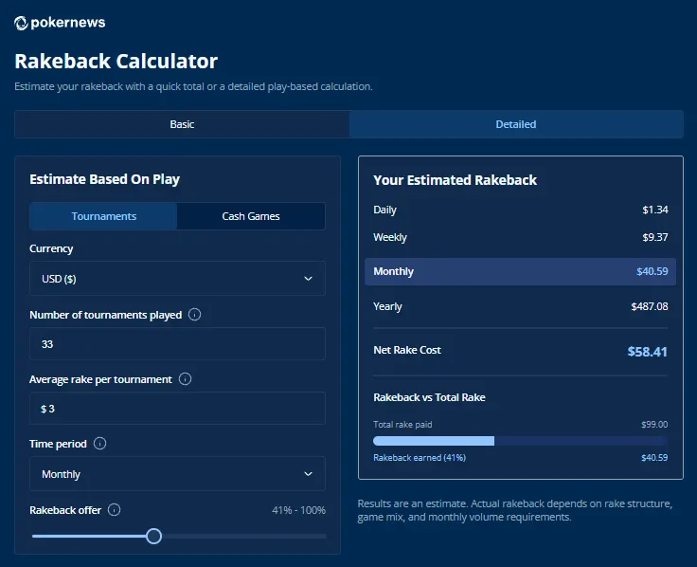The image size is (697, 567).
Task: Click the Average rake per tournament label
Action: (x=100, y=379)
